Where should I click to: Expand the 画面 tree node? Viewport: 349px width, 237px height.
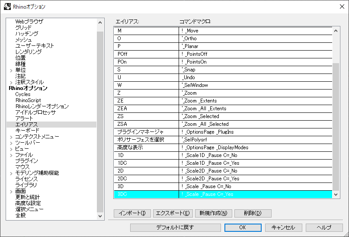(11, 192)
